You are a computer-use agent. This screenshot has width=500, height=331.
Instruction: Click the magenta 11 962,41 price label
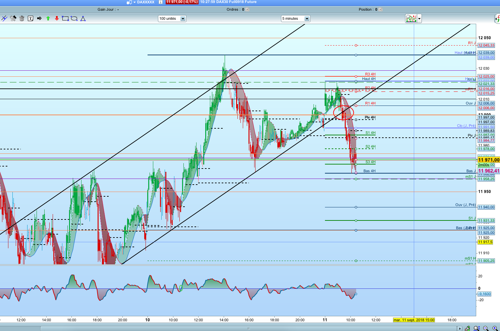[489, 171]
